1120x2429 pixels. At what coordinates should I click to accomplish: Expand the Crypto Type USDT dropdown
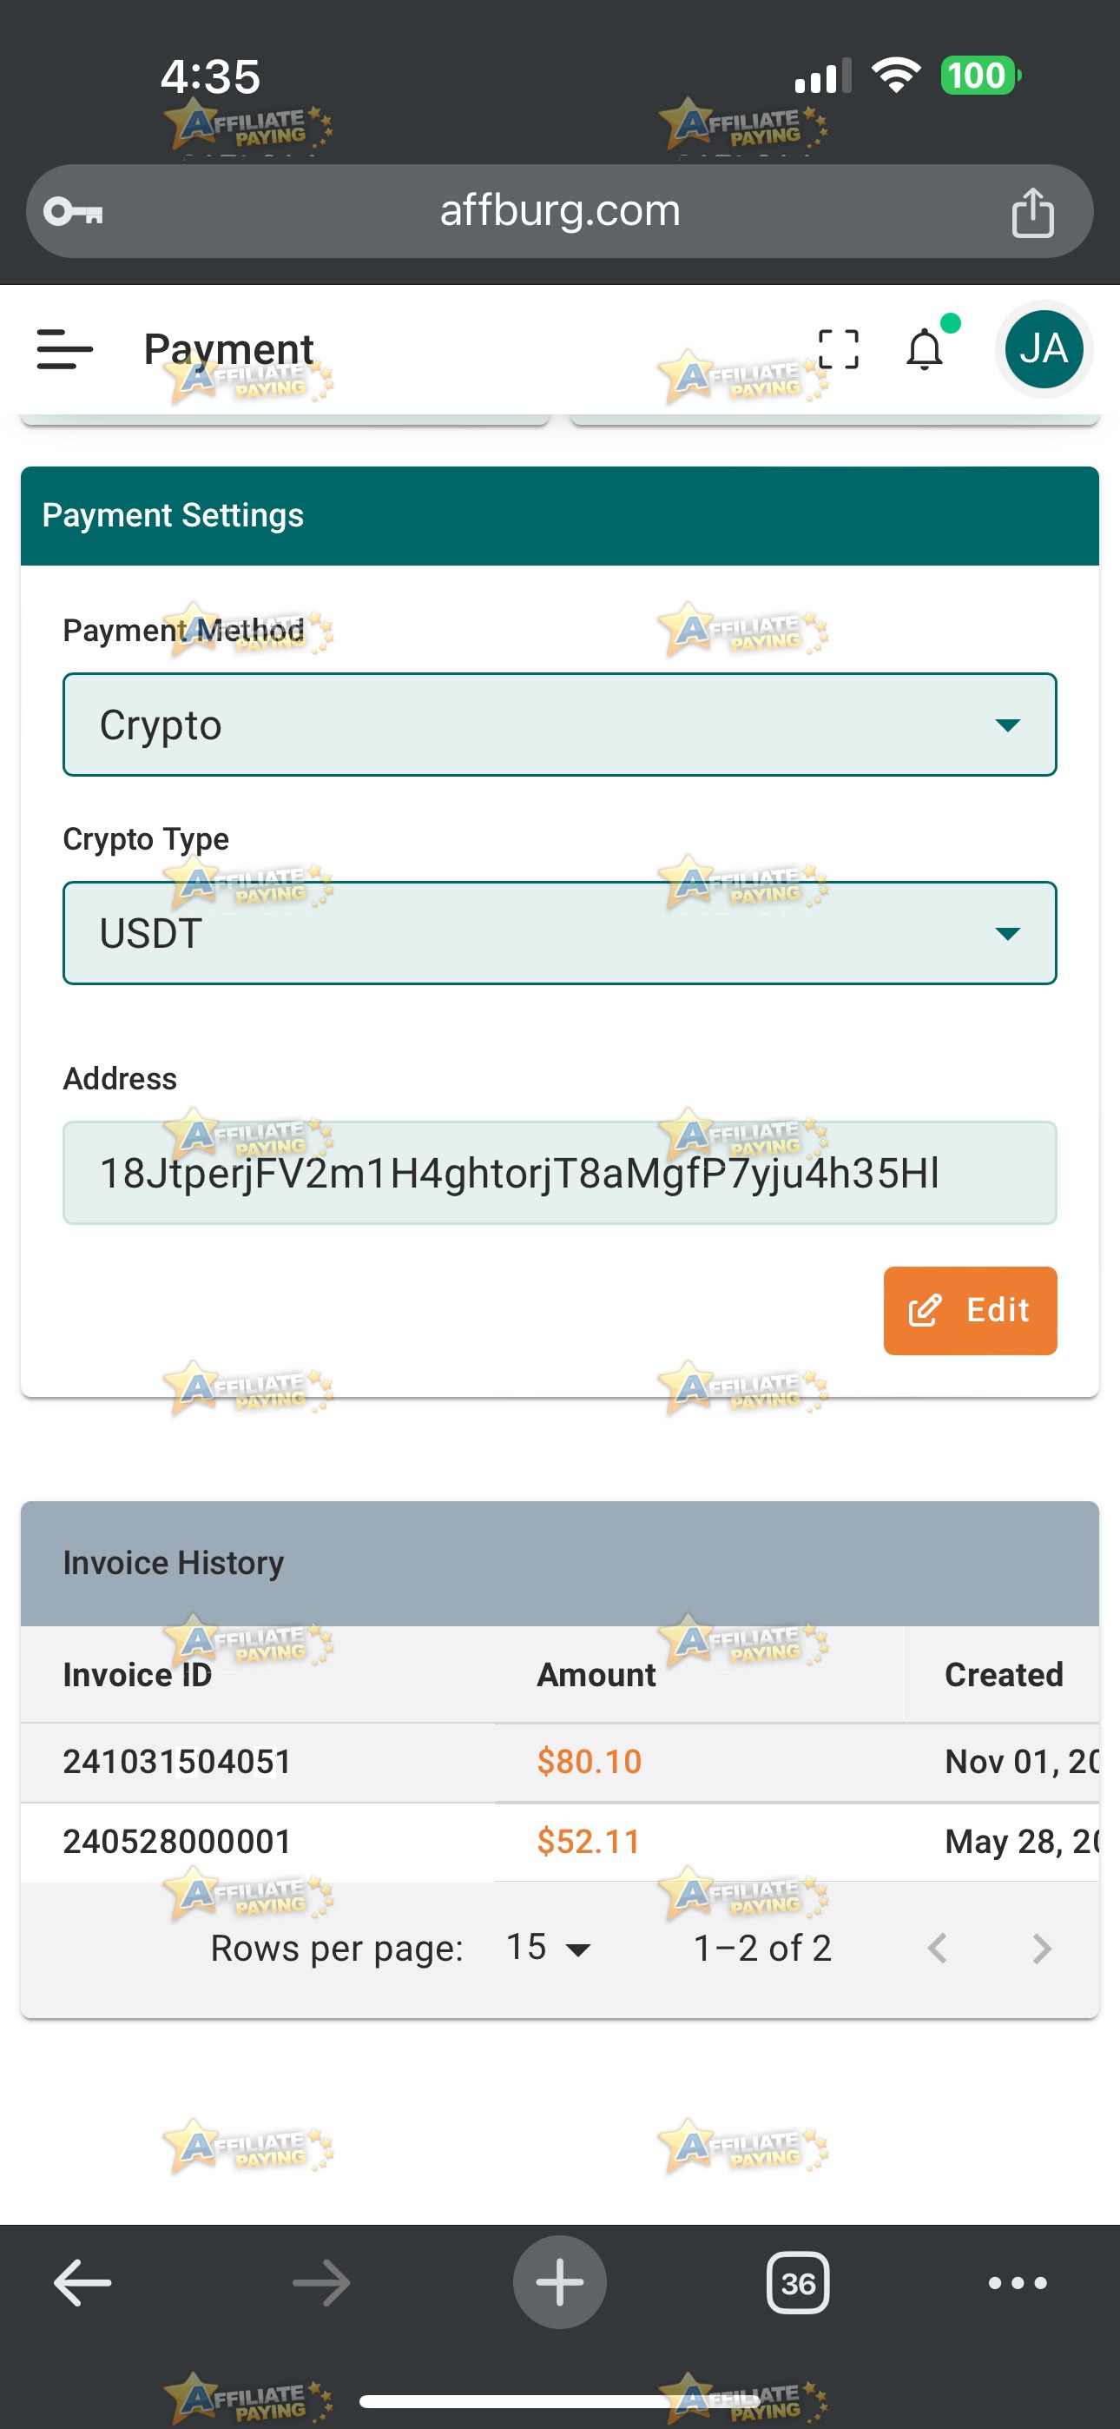[x=560, y=934]
